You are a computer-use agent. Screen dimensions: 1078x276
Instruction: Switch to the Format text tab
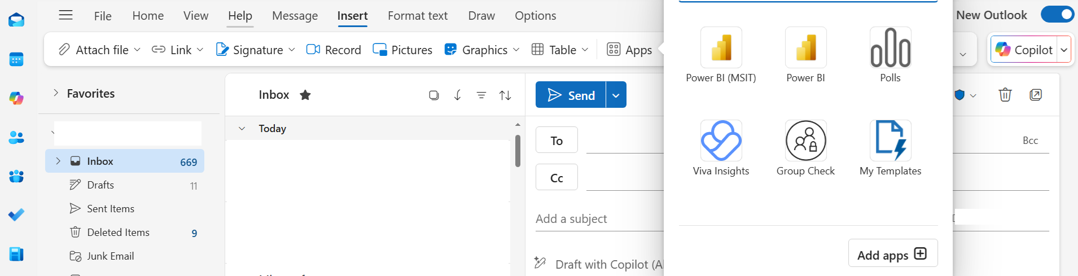(417, 16)
